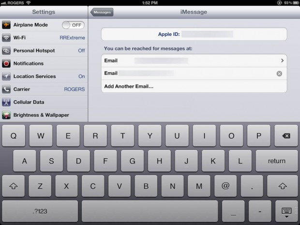
Task: Tap the D key
Action: [78, 161]
